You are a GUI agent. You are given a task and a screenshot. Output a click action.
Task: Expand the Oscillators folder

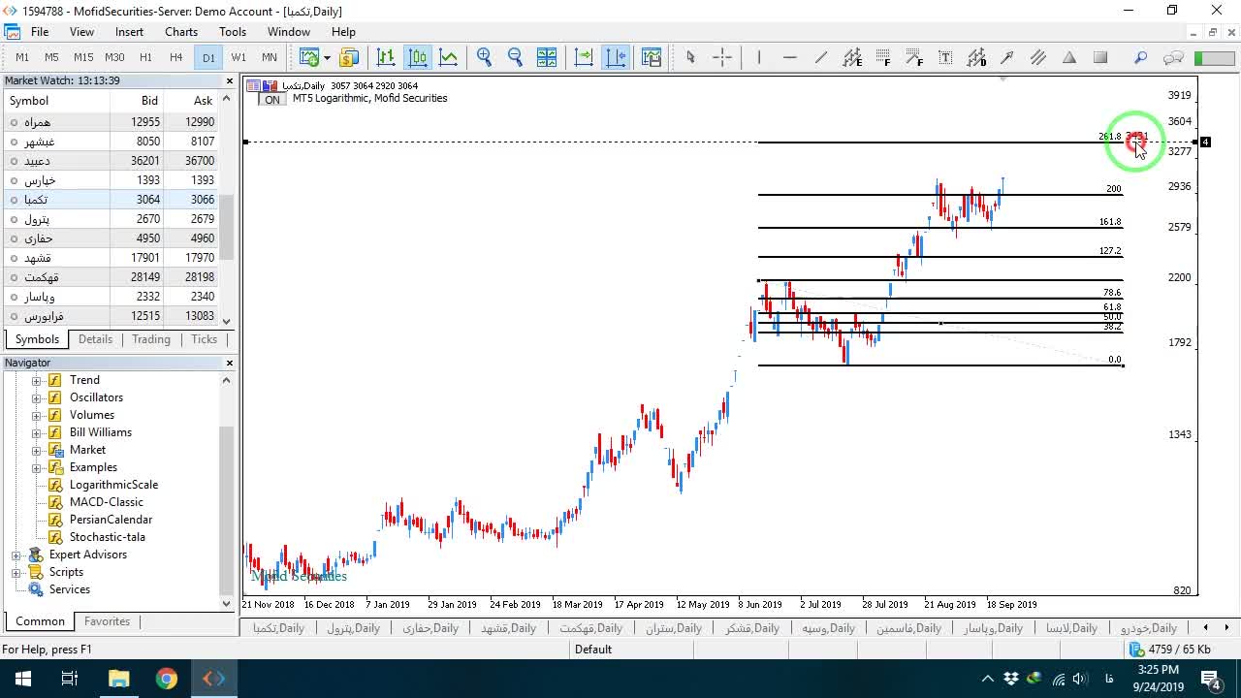click(x=37, y=397)
